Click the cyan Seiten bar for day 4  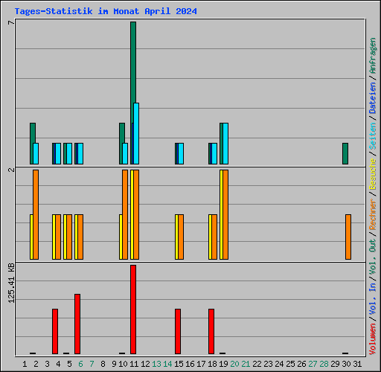coord(58,153)
